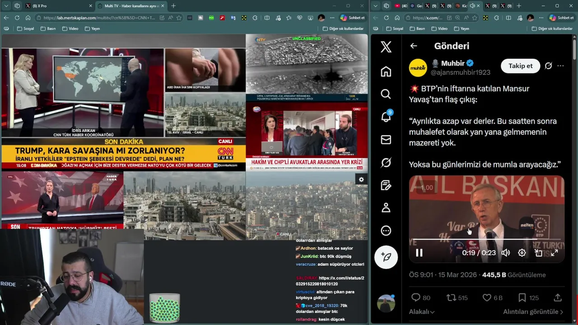This screenshot has height=325, width=578.
Task: Click the white round Post compose button
Action: (386, 257)
